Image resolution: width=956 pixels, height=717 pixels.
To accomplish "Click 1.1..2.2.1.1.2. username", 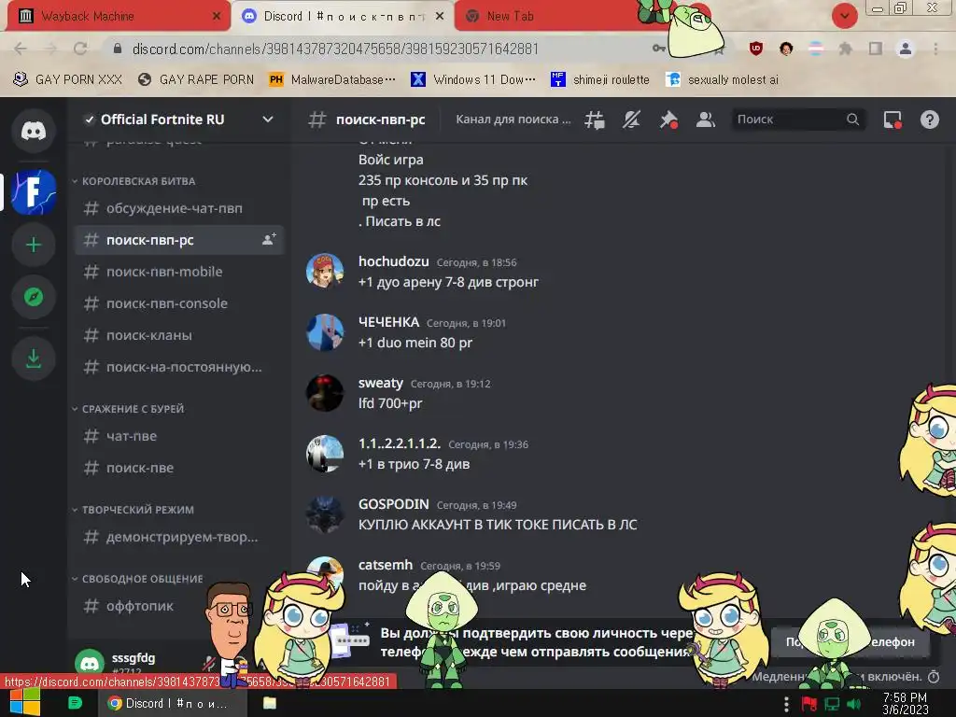I will (400, 443).
